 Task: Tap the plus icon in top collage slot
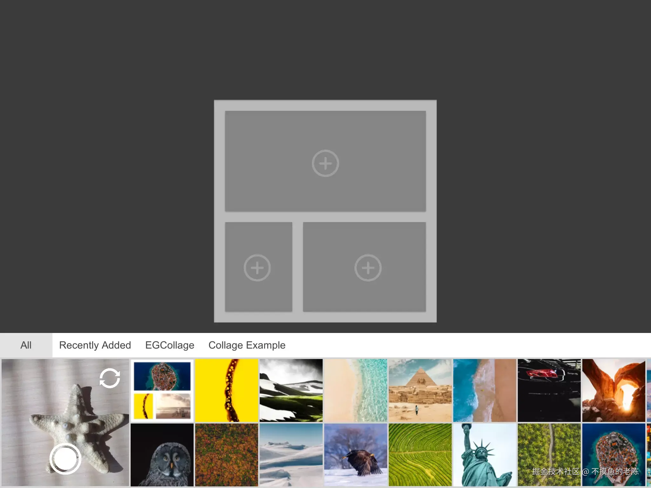pyautogui.click(x=325, y=163)
